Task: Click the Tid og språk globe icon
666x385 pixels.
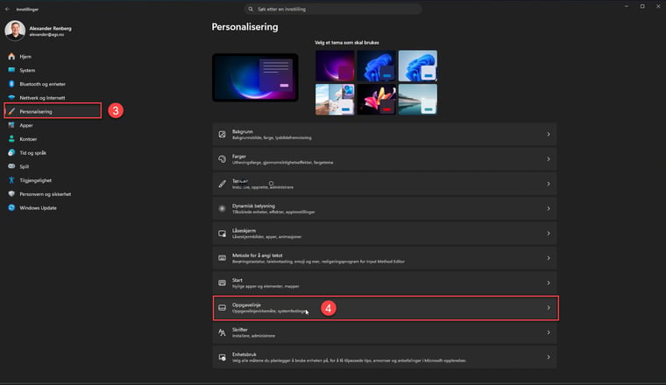Action: (11, 152)
